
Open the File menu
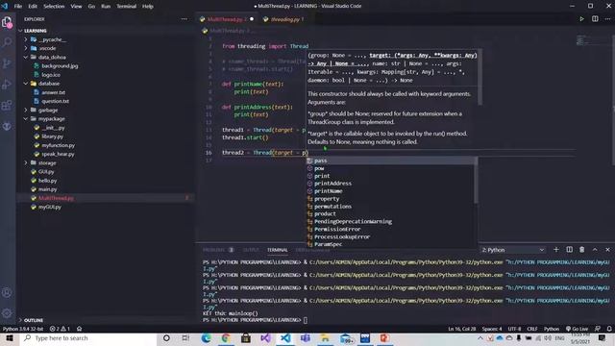[x=18, y=7]
